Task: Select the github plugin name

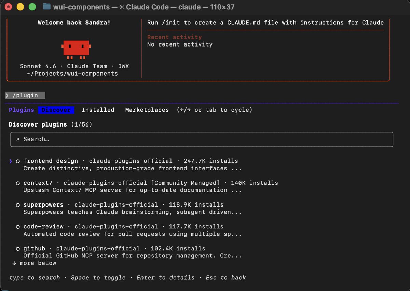Action: (34, 248)
